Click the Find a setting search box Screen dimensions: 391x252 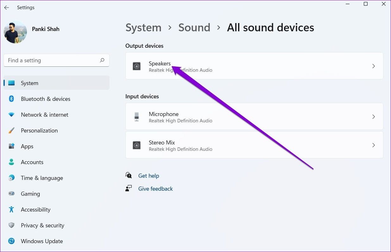pos(52,60)
